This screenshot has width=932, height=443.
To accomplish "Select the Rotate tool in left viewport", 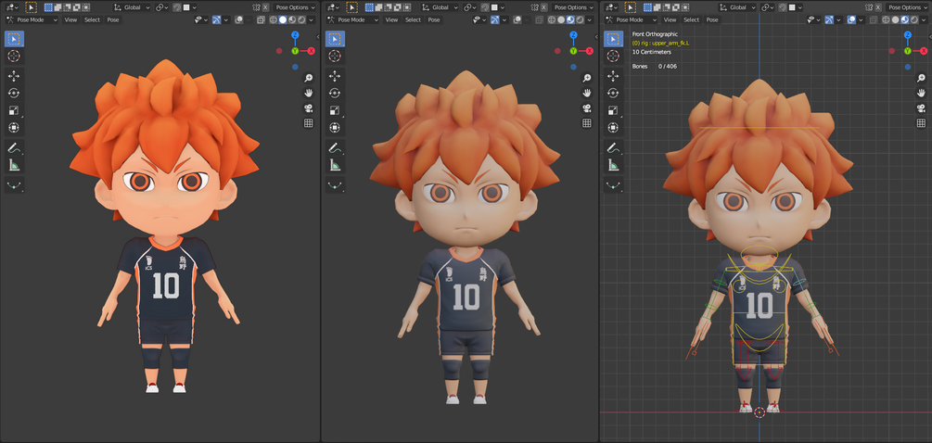I will [x=14, y=94].
